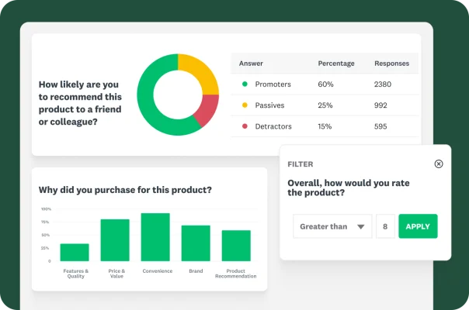This screenshot has height=310, width=469.
Task: Click the 992 responses value
Action: point(380,105)
